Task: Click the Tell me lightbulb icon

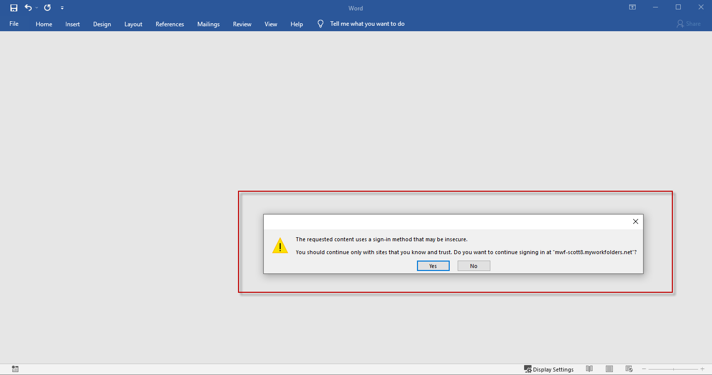Action: click(321, 24)
